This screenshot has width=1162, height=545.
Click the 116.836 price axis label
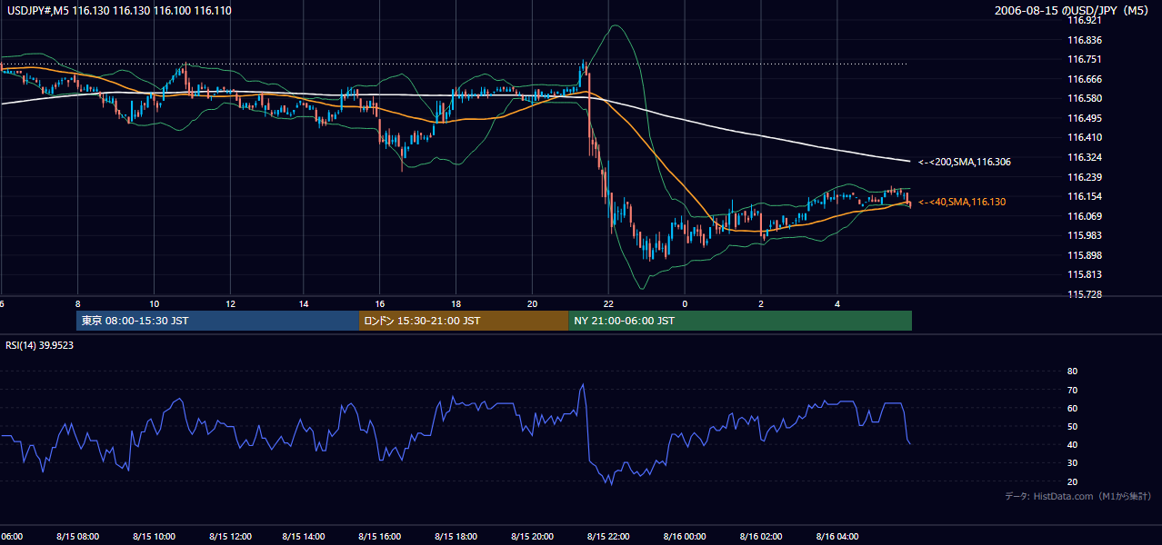tap(1084, 40)
